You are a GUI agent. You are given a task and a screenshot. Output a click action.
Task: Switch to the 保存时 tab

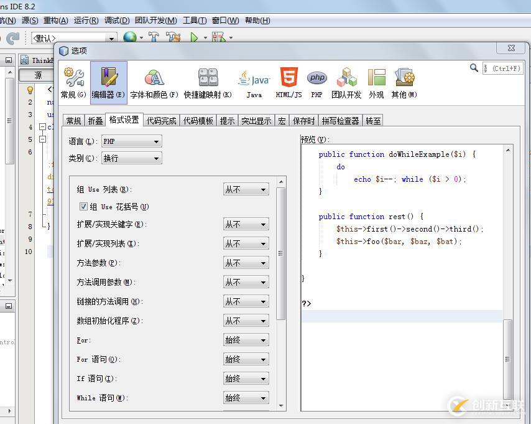coord(304,121)
